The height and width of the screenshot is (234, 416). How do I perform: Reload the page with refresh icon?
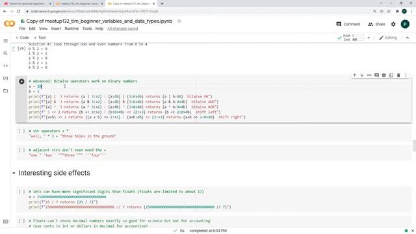click(19, 11)
